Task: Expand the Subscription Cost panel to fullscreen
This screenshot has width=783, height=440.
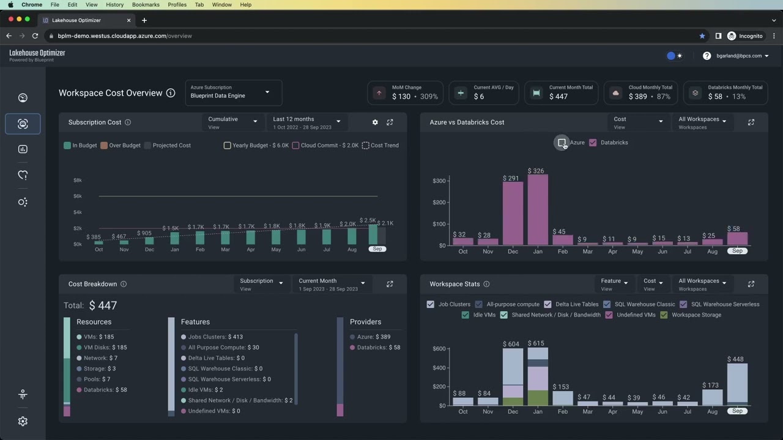Action: click(390, 122)
